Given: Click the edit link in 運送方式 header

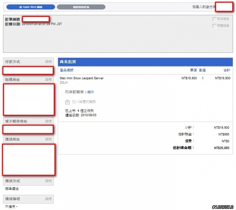Looking at the screenshot, I should pos(48,181).
